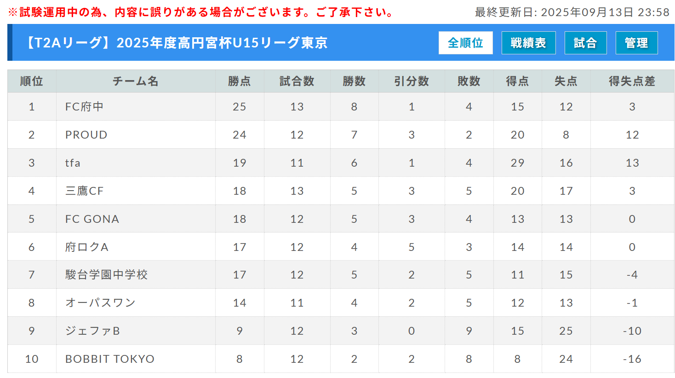
Task: Open the 全順位 tab
Action: coord(465,43)
